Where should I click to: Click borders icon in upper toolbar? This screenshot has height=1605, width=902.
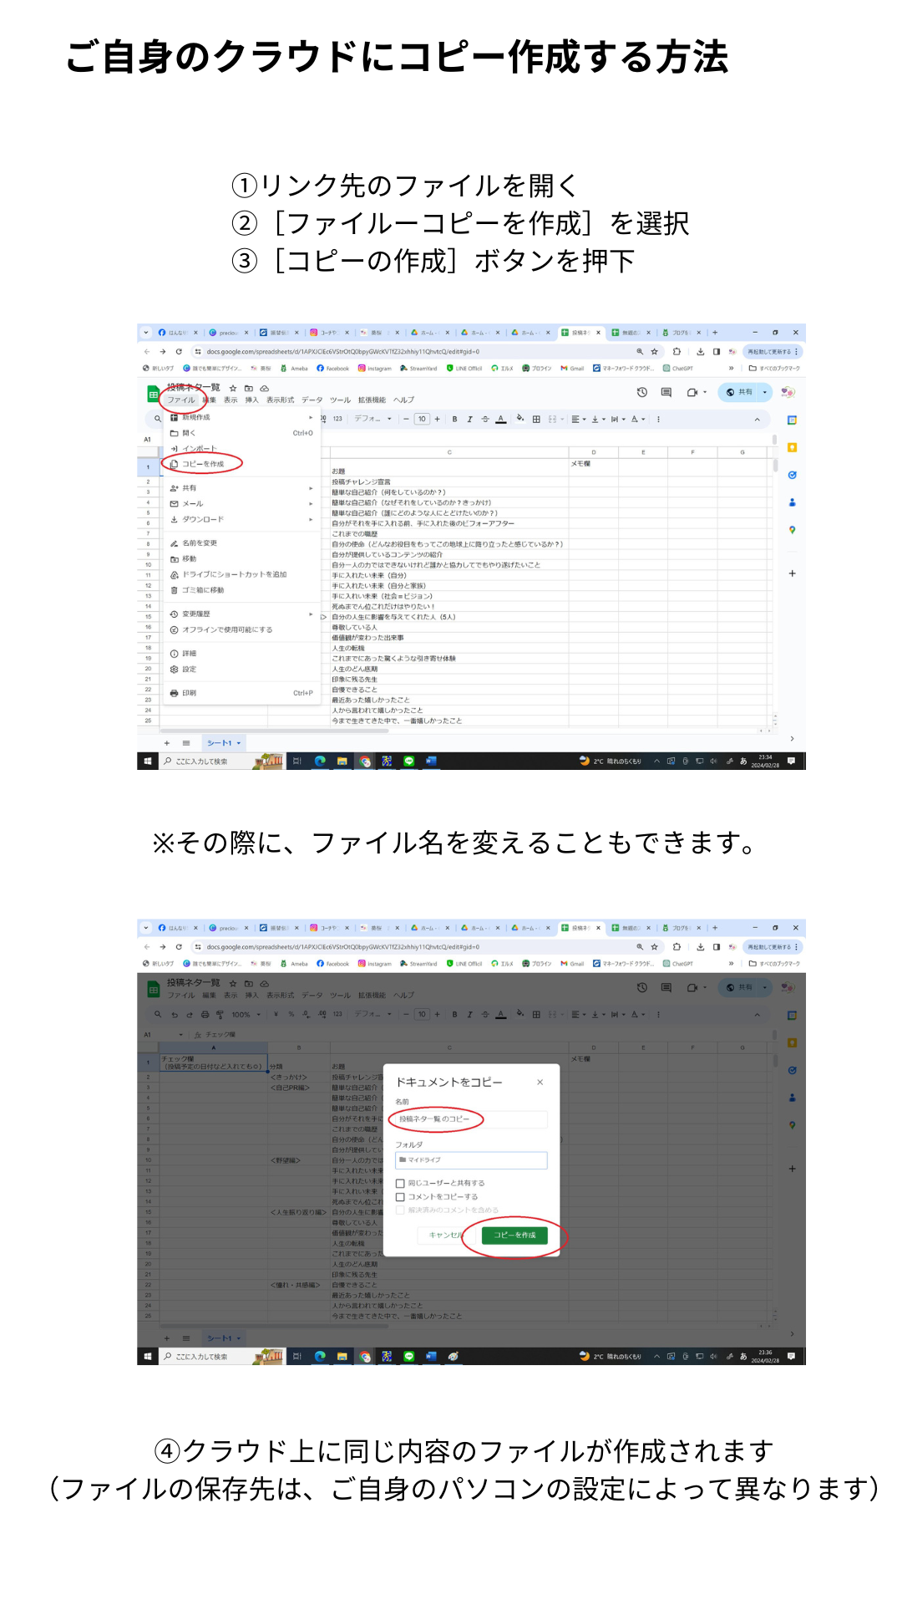click(536, 419)
